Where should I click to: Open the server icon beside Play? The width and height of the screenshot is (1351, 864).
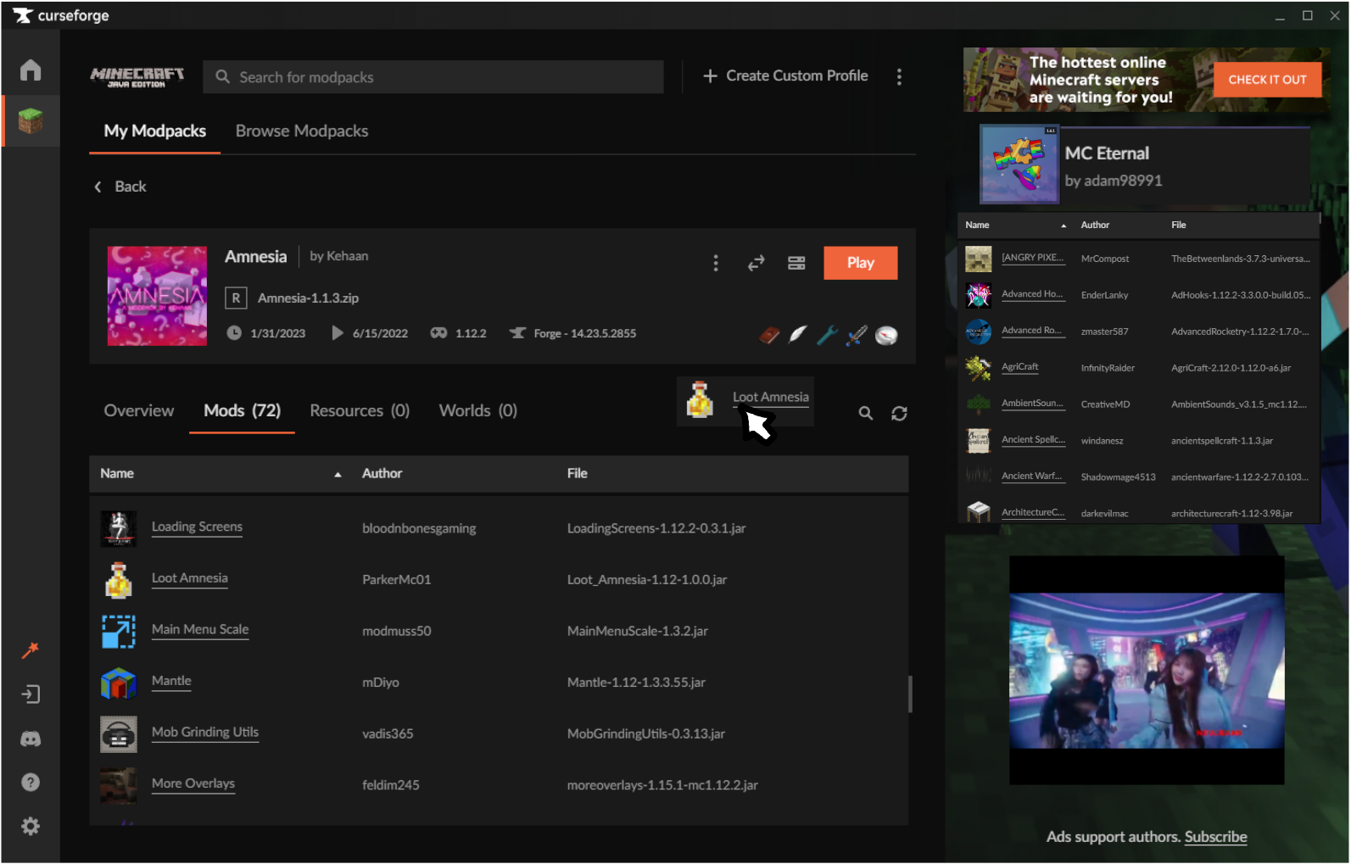point(796,263)
